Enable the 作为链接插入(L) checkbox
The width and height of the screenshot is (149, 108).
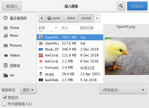coord(5,104)
